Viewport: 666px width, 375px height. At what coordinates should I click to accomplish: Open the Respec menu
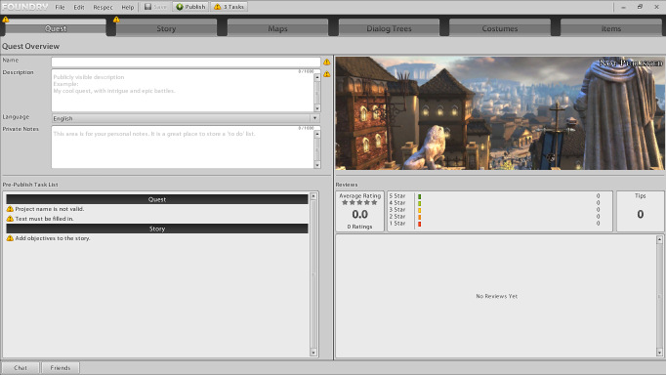tap(103, 7)
